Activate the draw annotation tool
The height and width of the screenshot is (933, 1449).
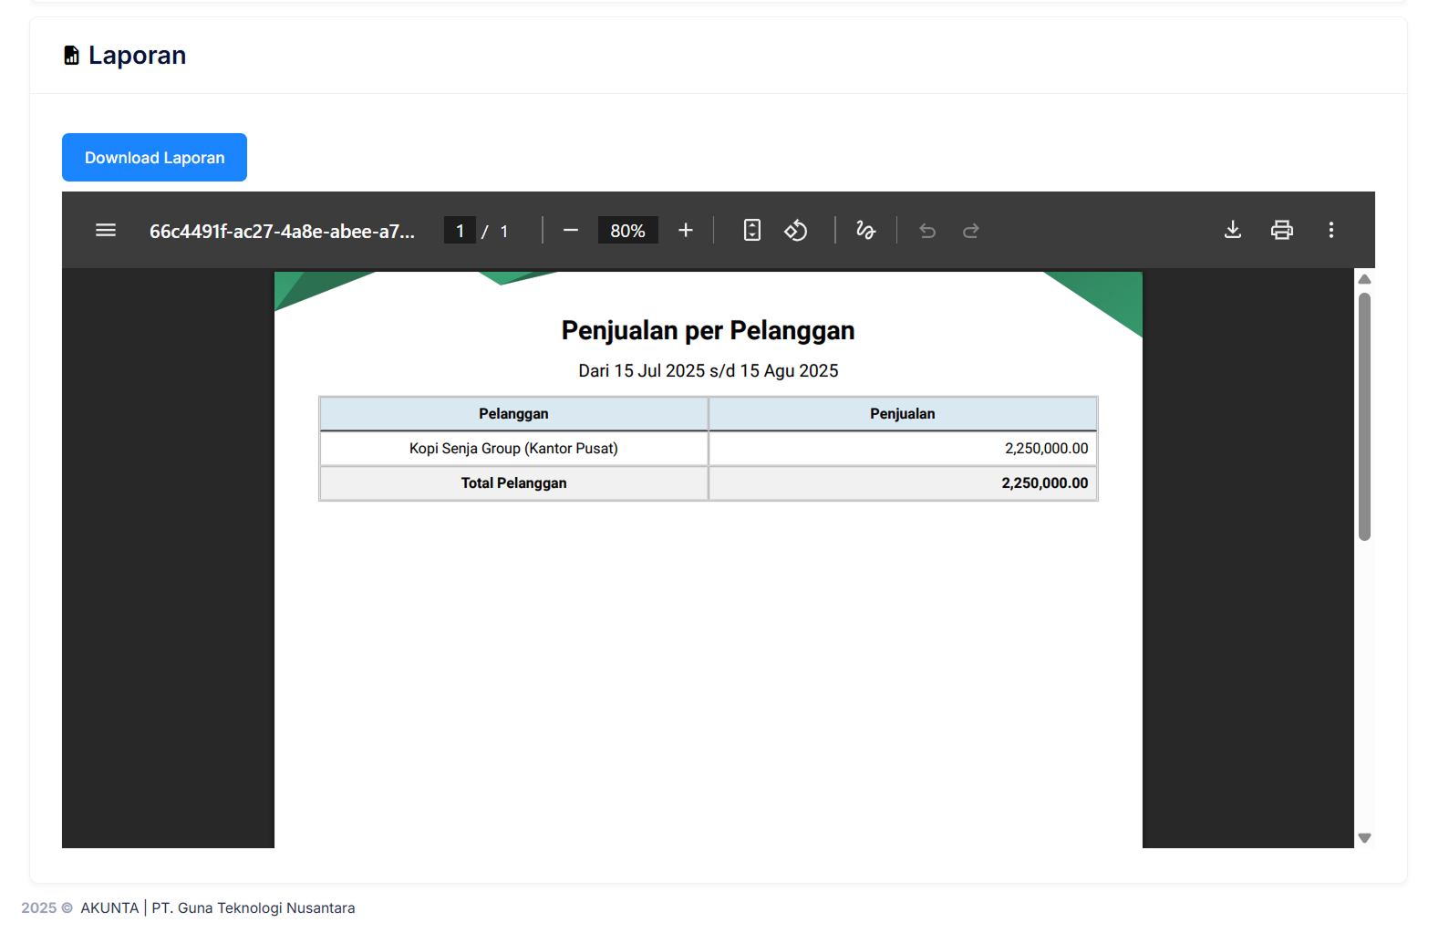coord(865,230)
